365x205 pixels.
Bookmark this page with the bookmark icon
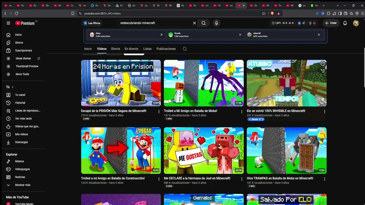tap(73, 13)
